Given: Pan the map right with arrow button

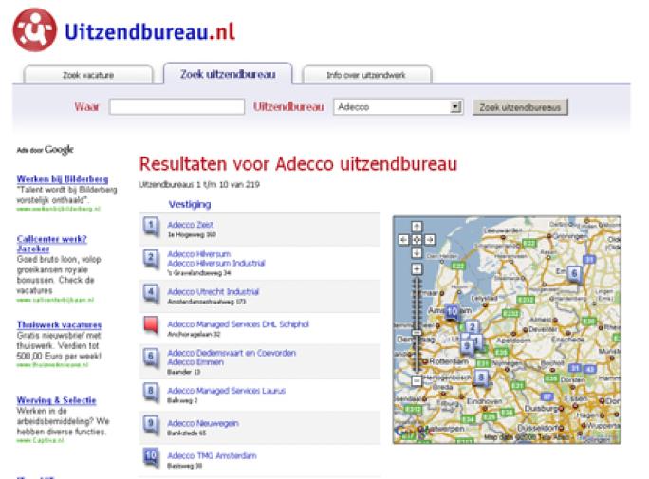Looking at the screenshot, I should tap(428, 239).
